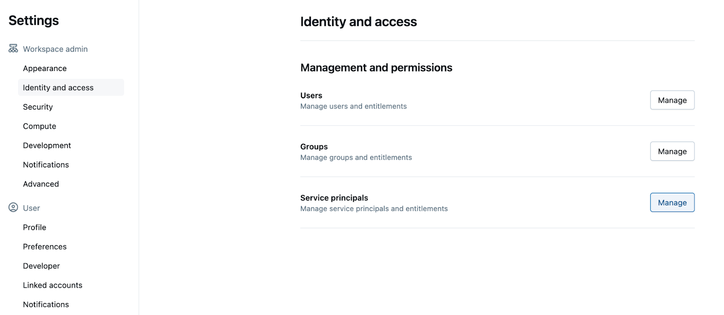The width and height of the screenshot is (724, 315).
Task: Open Appearance settings
Action: click(45, 68)
